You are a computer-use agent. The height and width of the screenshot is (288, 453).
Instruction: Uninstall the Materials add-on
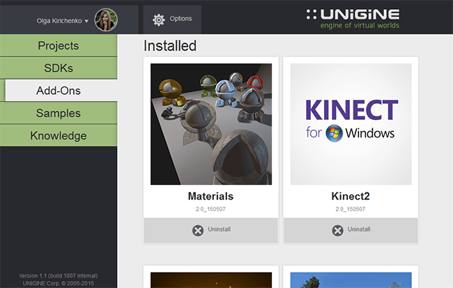coord(211,230)
